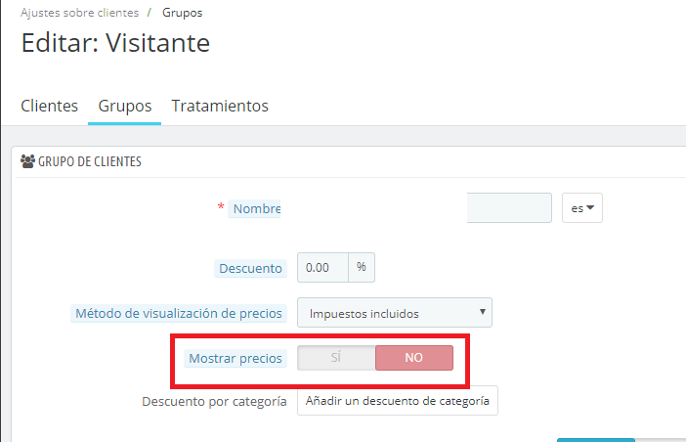Click the percent symbol beside Descuento
Image resolution: width=686 pixels, height=442 pixels.
362,267
